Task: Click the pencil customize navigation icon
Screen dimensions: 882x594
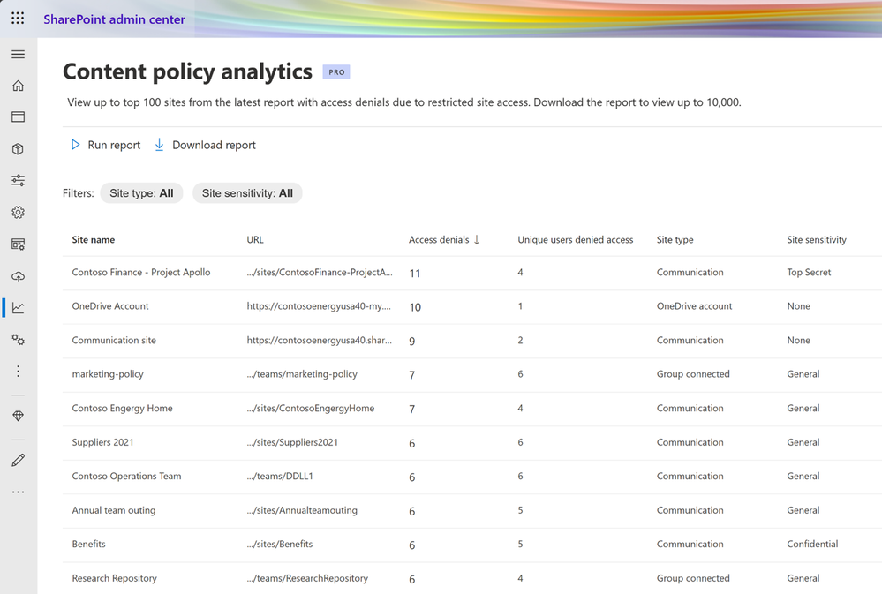Action: pos(18,460)
